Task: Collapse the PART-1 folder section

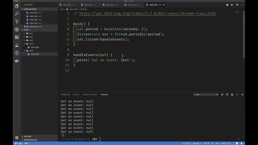Action: click(39, 30)
